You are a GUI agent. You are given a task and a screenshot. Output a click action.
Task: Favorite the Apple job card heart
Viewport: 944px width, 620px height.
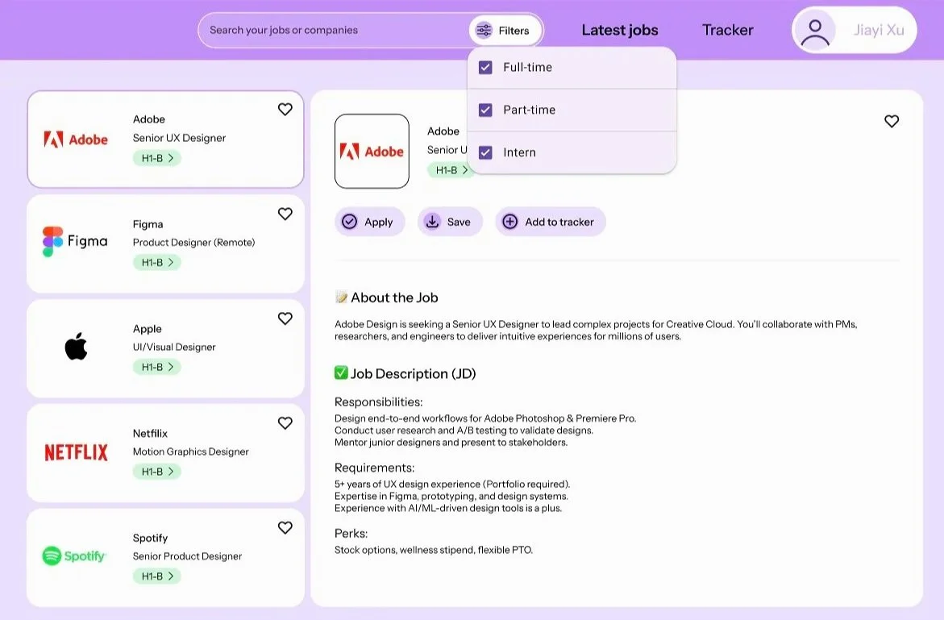tap(285, 318)
